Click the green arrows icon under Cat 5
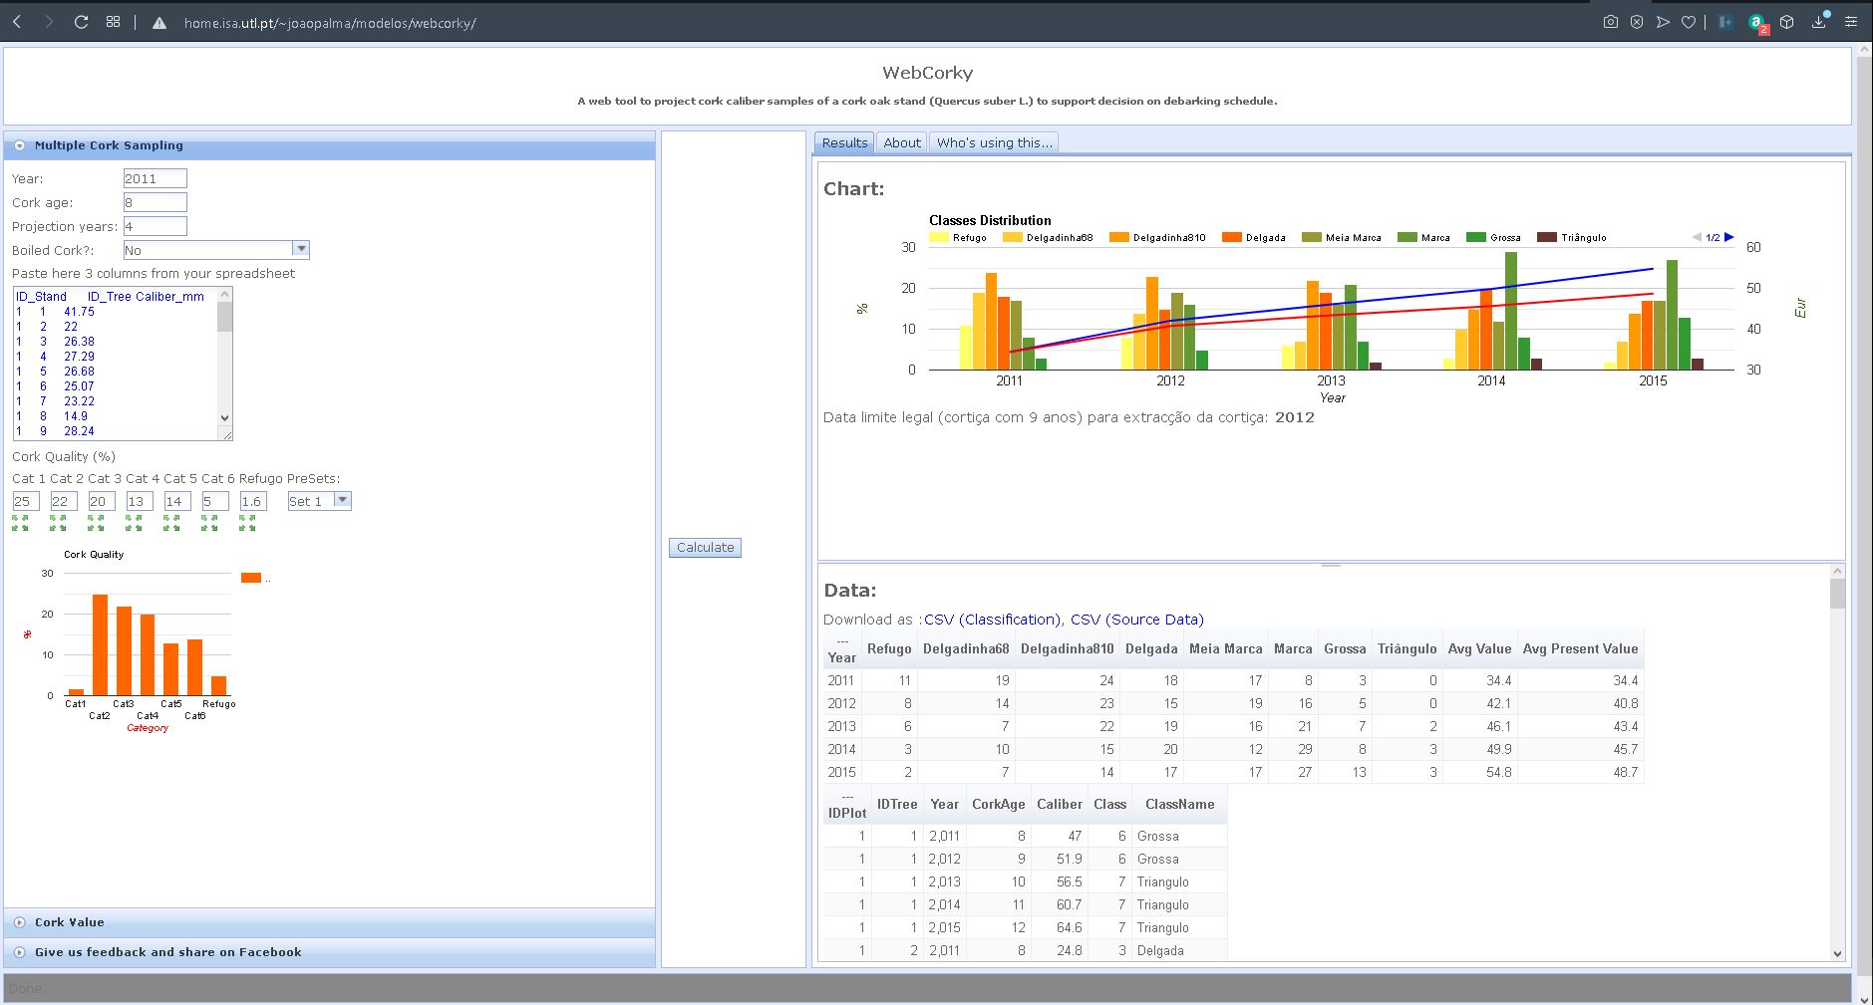This screenshot has height=1005, width=1873. 171,522
